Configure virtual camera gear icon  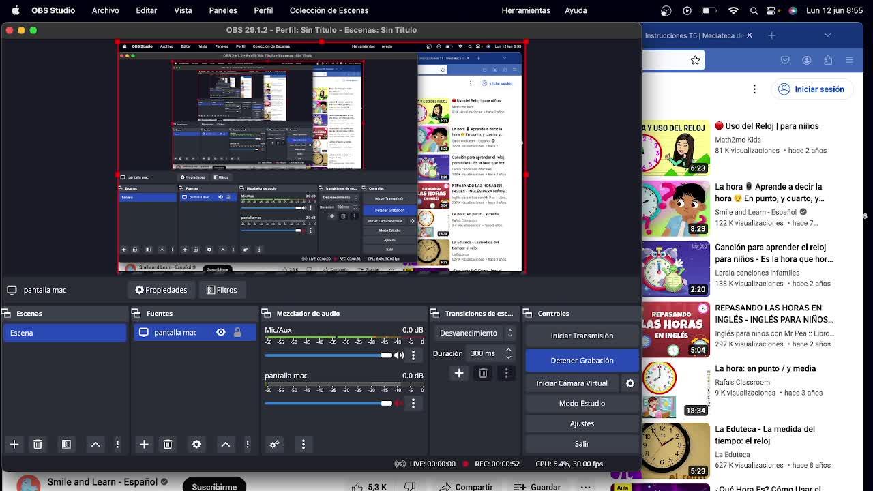pos(630,383)
